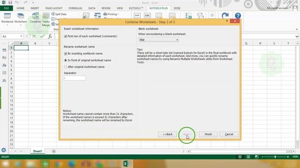Viewport: 300px width, 168px height.
Task: Toggle First row of each worksheet checkbox
Action: click(x=66, y=36)
